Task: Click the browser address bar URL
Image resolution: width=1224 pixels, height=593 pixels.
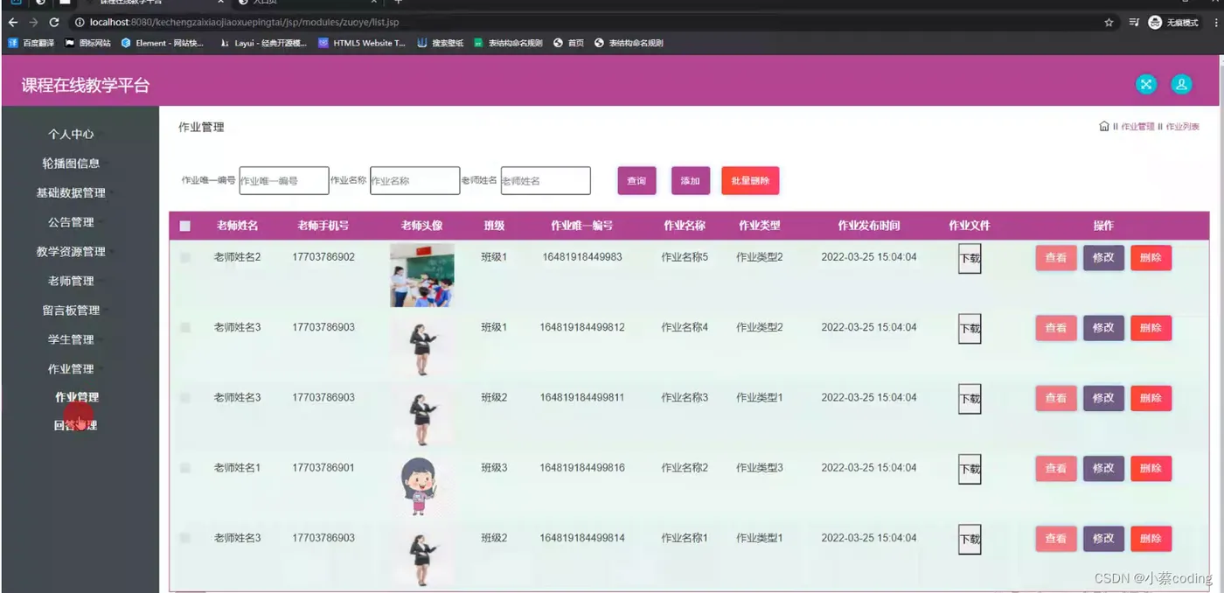Action: click(245, 22)
